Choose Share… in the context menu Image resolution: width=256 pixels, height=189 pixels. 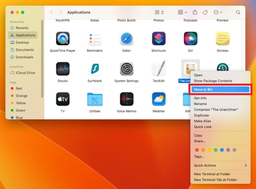pyautogui.click(x=220, y=141)
